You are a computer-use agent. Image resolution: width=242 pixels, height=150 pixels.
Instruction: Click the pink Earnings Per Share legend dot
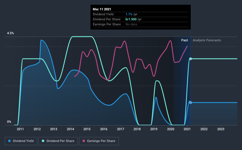[x=84, y=141]
